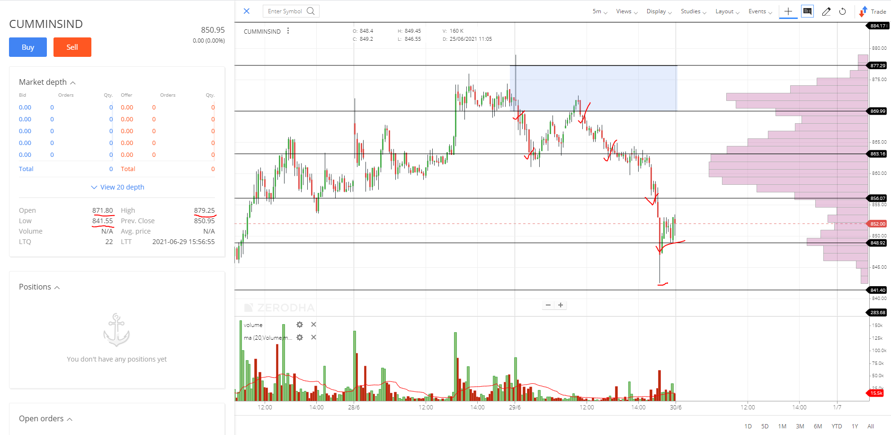Click the red 15.5k volume label
Screen dimensions: 891x435
point(875,393)
